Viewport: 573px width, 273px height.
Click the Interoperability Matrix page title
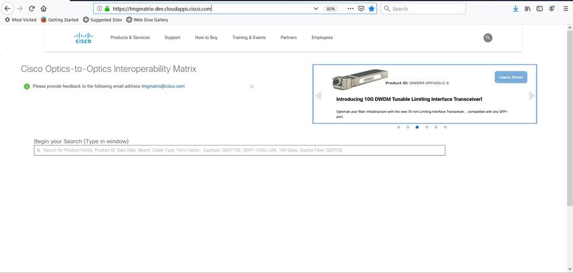[108, 69]
